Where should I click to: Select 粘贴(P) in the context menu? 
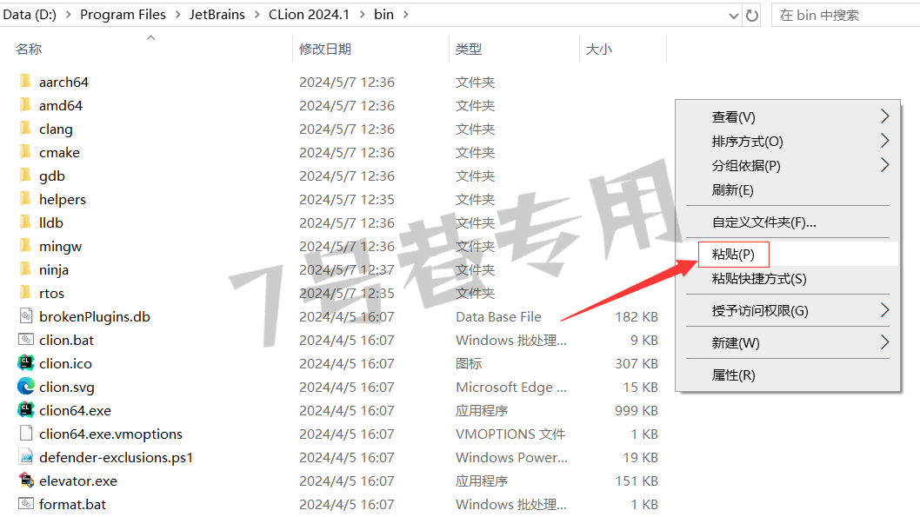[x=788, y=254]
